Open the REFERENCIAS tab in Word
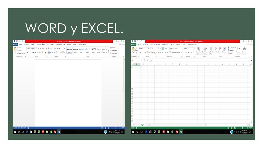This screenshot has width=263, height=148. pos(51,44)
